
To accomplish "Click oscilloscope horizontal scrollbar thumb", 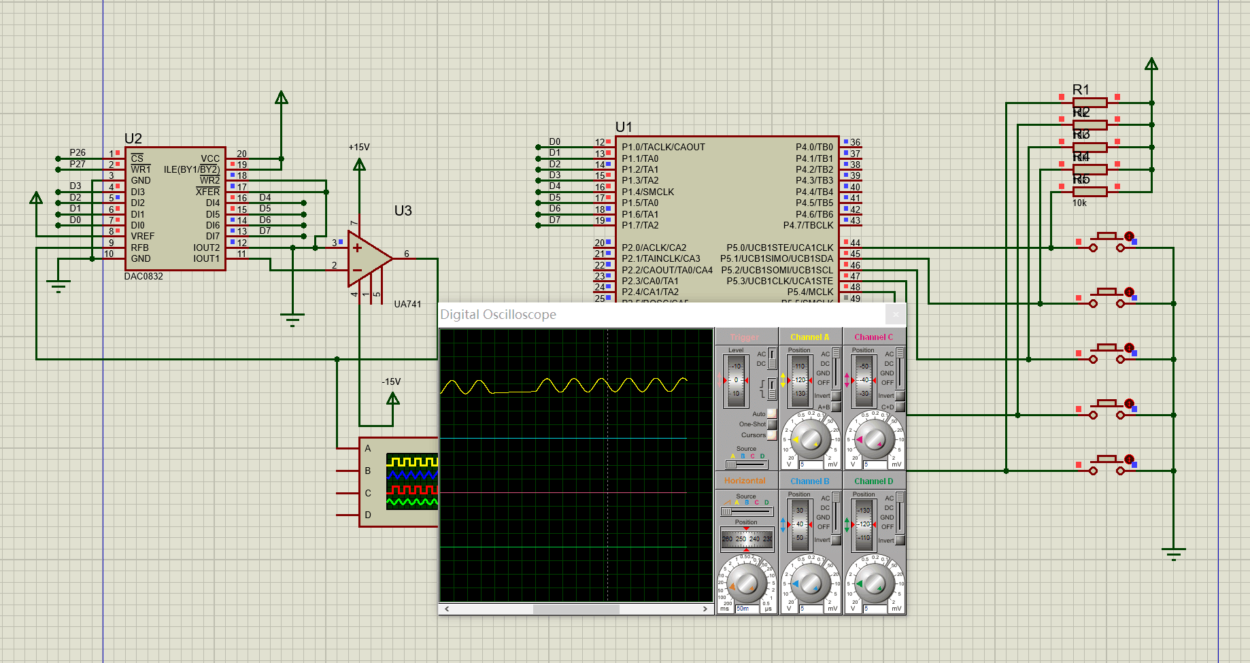I will pyautogui.click(x=576, y=609).
